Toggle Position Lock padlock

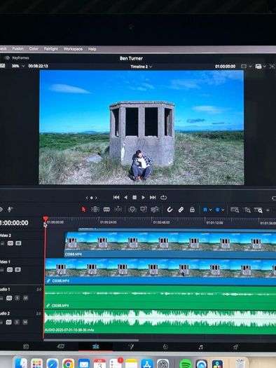192,210
